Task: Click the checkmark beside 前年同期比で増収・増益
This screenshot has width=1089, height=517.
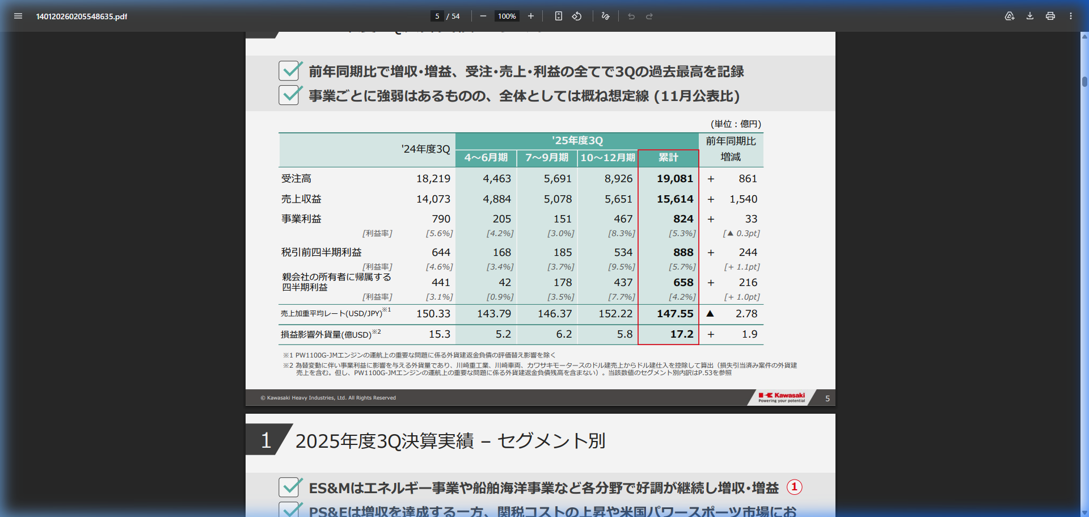Action: [290, 70]
